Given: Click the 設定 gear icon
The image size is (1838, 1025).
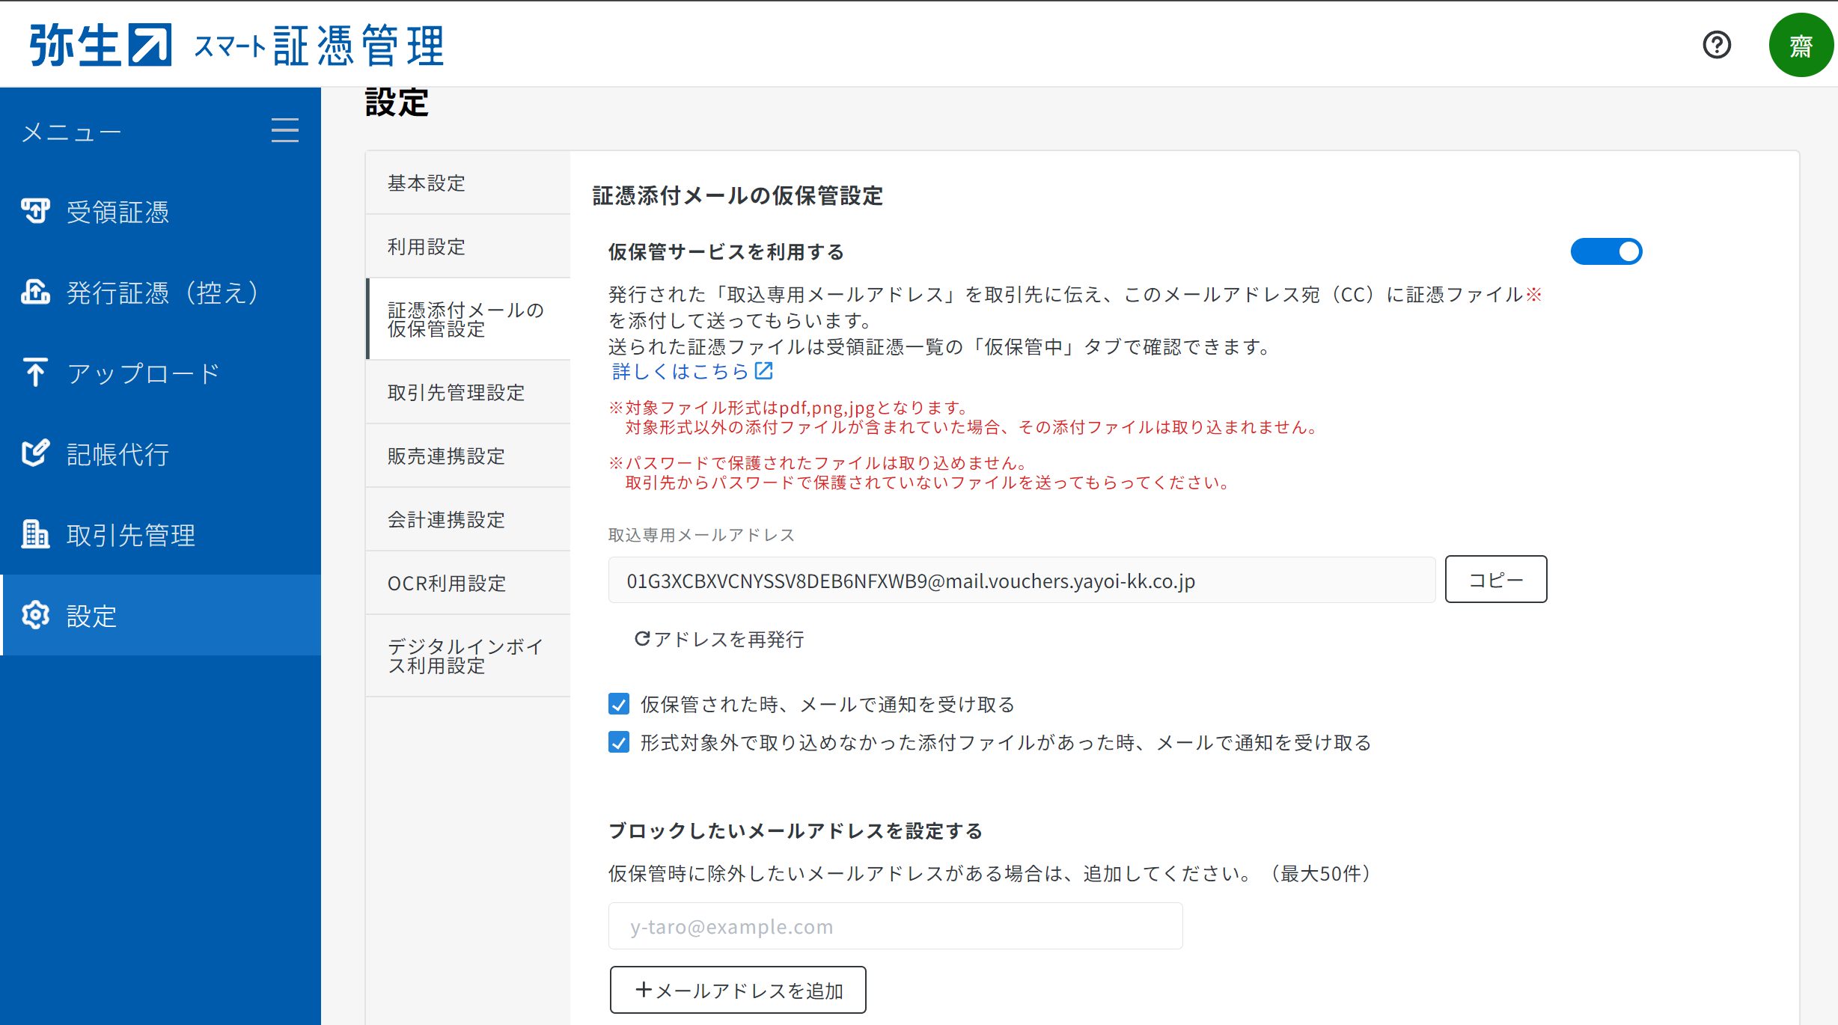Looking at the screenshot, I should coord(35,615).
